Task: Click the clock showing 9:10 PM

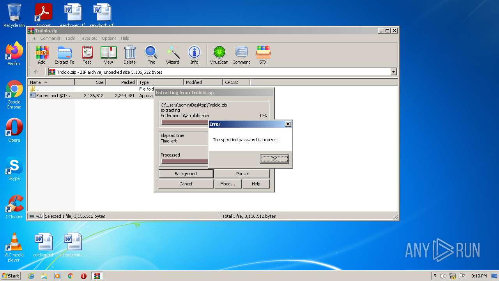Action: click(479, 276)
